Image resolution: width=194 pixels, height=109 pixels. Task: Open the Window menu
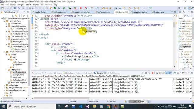[48, 5]
